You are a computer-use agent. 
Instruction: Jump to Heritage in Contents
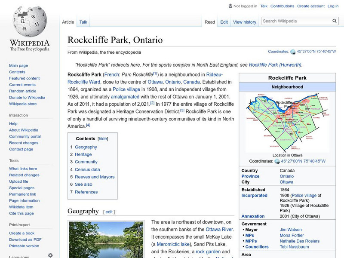tap(83, 154)
